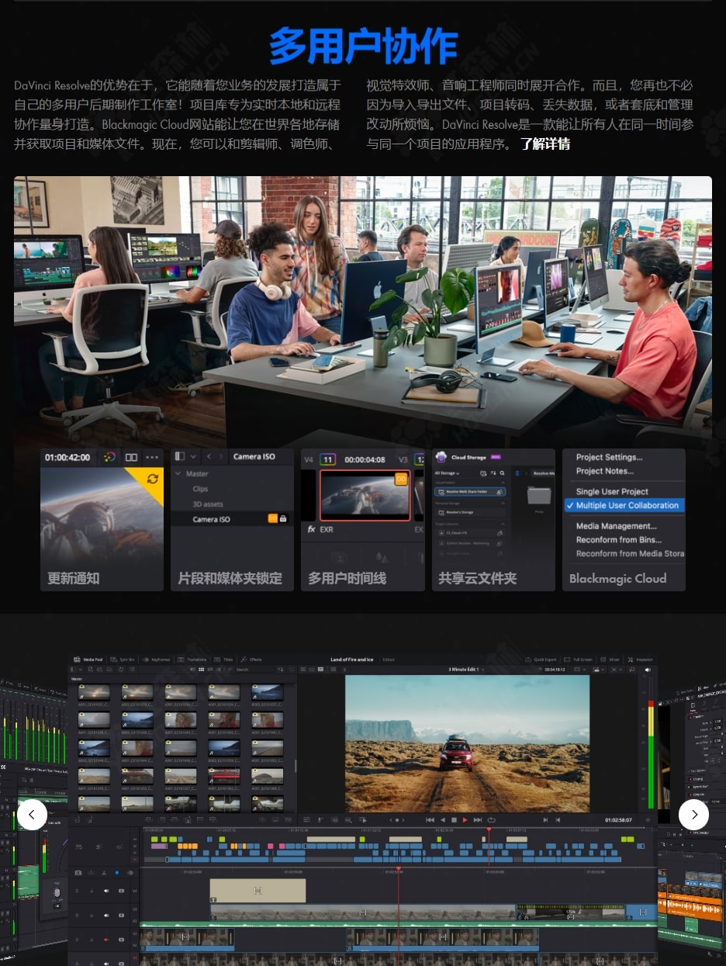Select Resolve Web Share Folder entry

point(471,492)
